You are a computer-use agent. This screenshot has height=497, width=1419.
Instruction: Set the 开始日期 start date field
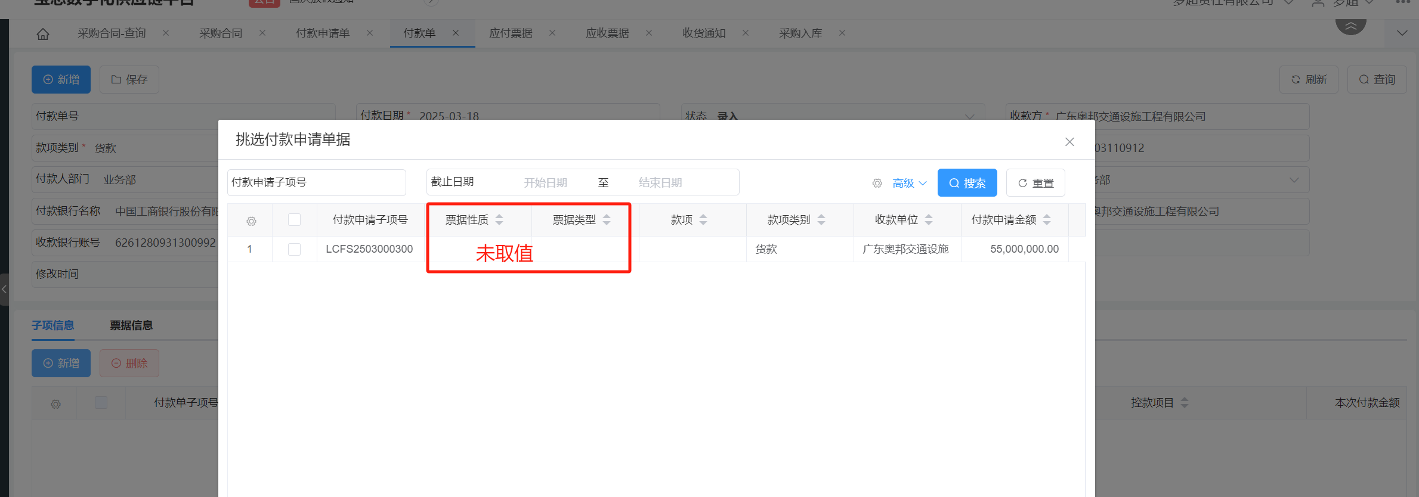pyautogui.click(x=545, y=183)
